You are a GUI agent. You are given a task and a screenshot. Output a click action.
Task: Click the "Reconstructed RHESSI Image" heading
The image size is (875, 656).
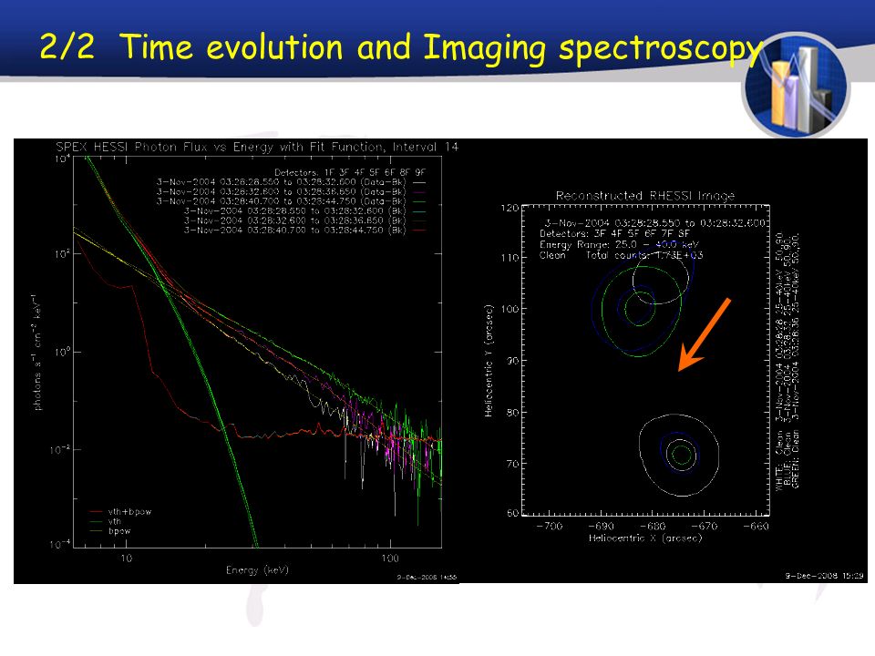[645, 196]
